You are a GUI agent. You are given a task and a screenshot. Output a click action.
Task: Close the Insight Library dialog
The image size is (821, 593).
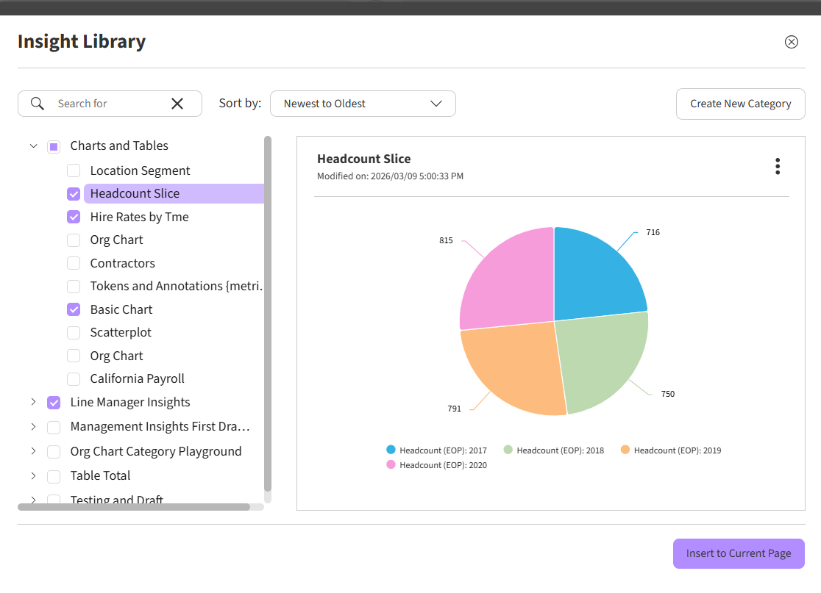(792, 42)
